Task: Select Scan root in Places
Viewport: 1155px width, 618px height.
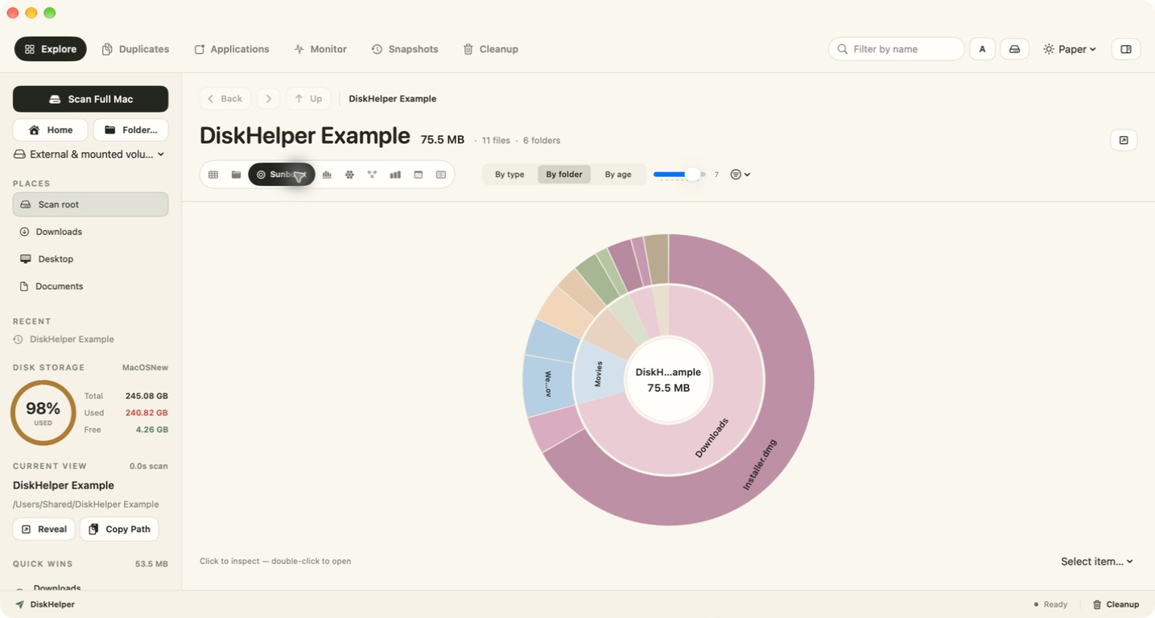Action: [90, 204]
